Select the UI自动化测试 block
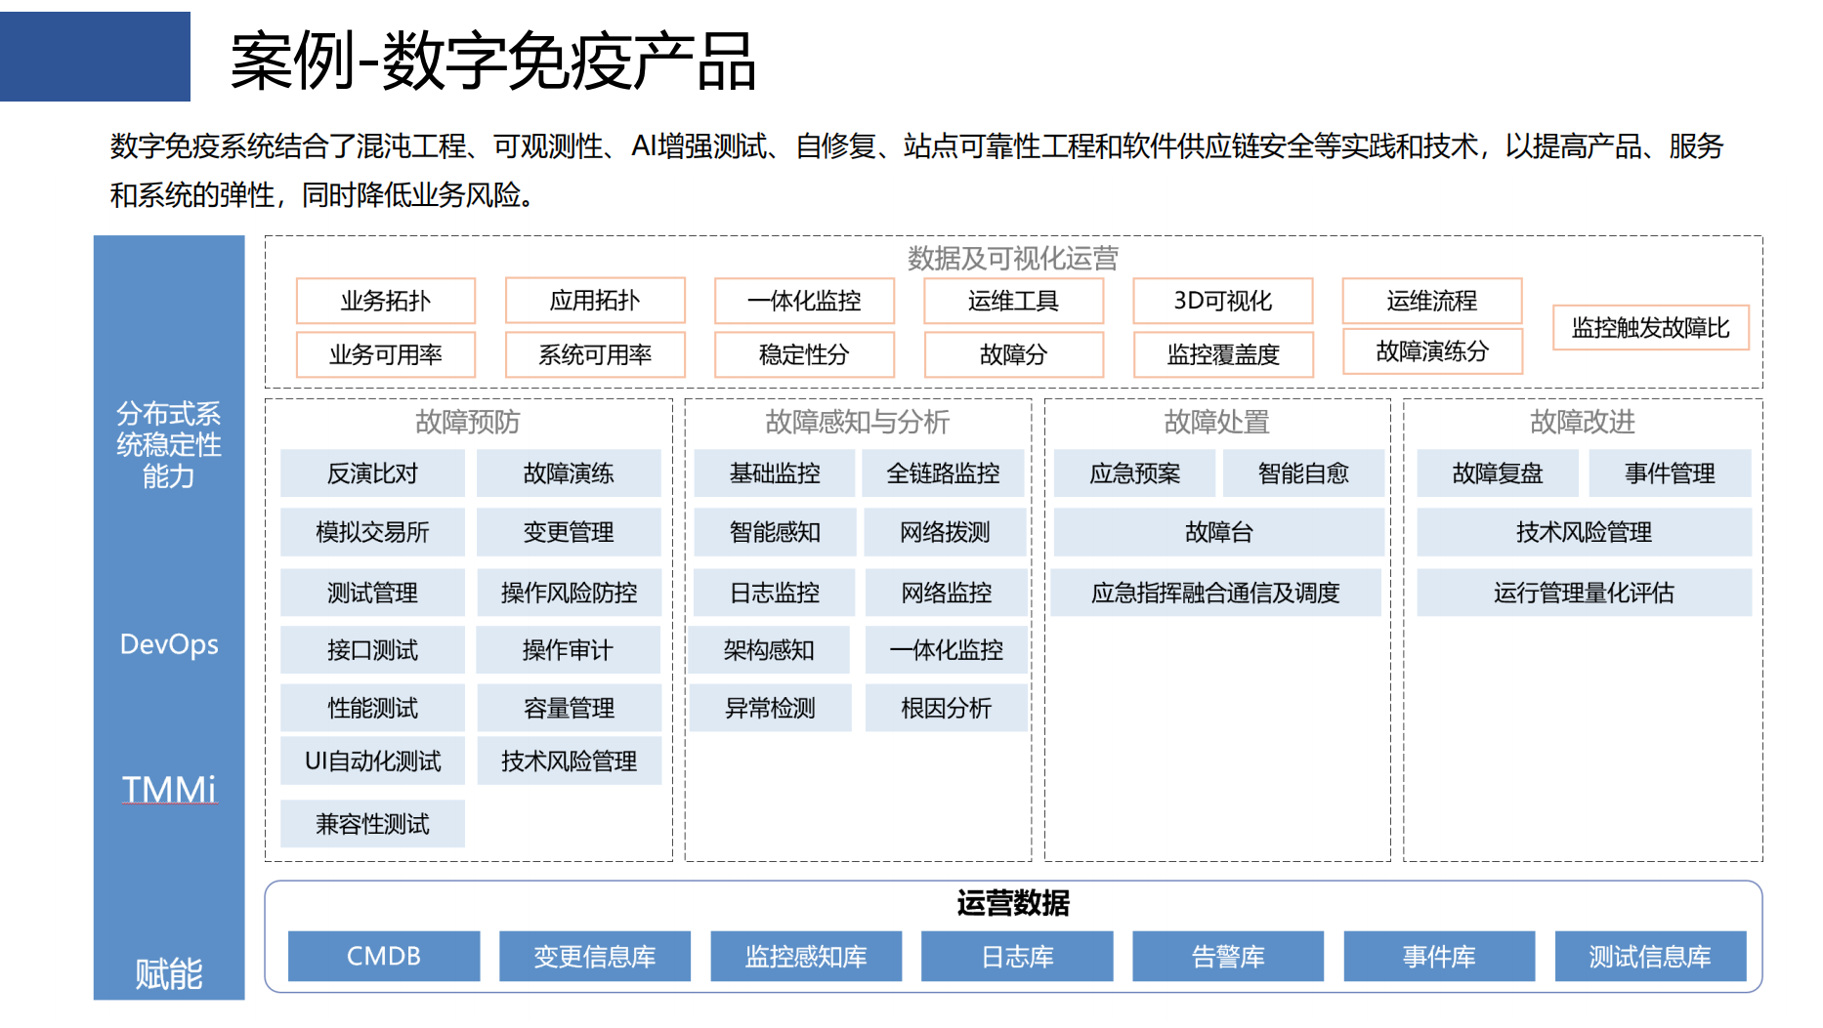This screenshot has width=1823, height=1028. pos(372,761)
